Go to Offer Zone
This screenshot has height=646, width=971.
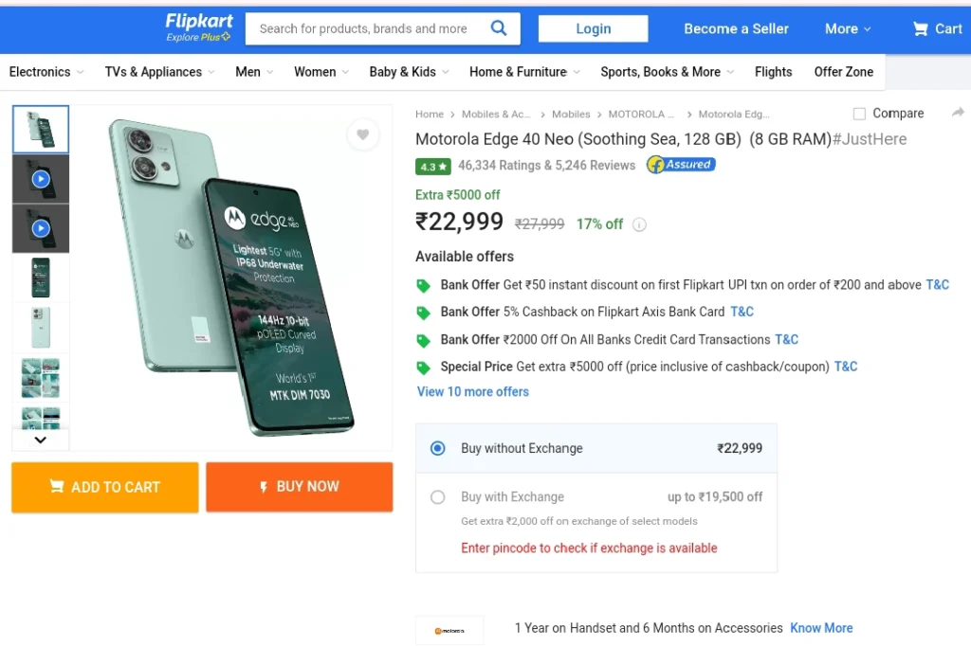(843, 72)
